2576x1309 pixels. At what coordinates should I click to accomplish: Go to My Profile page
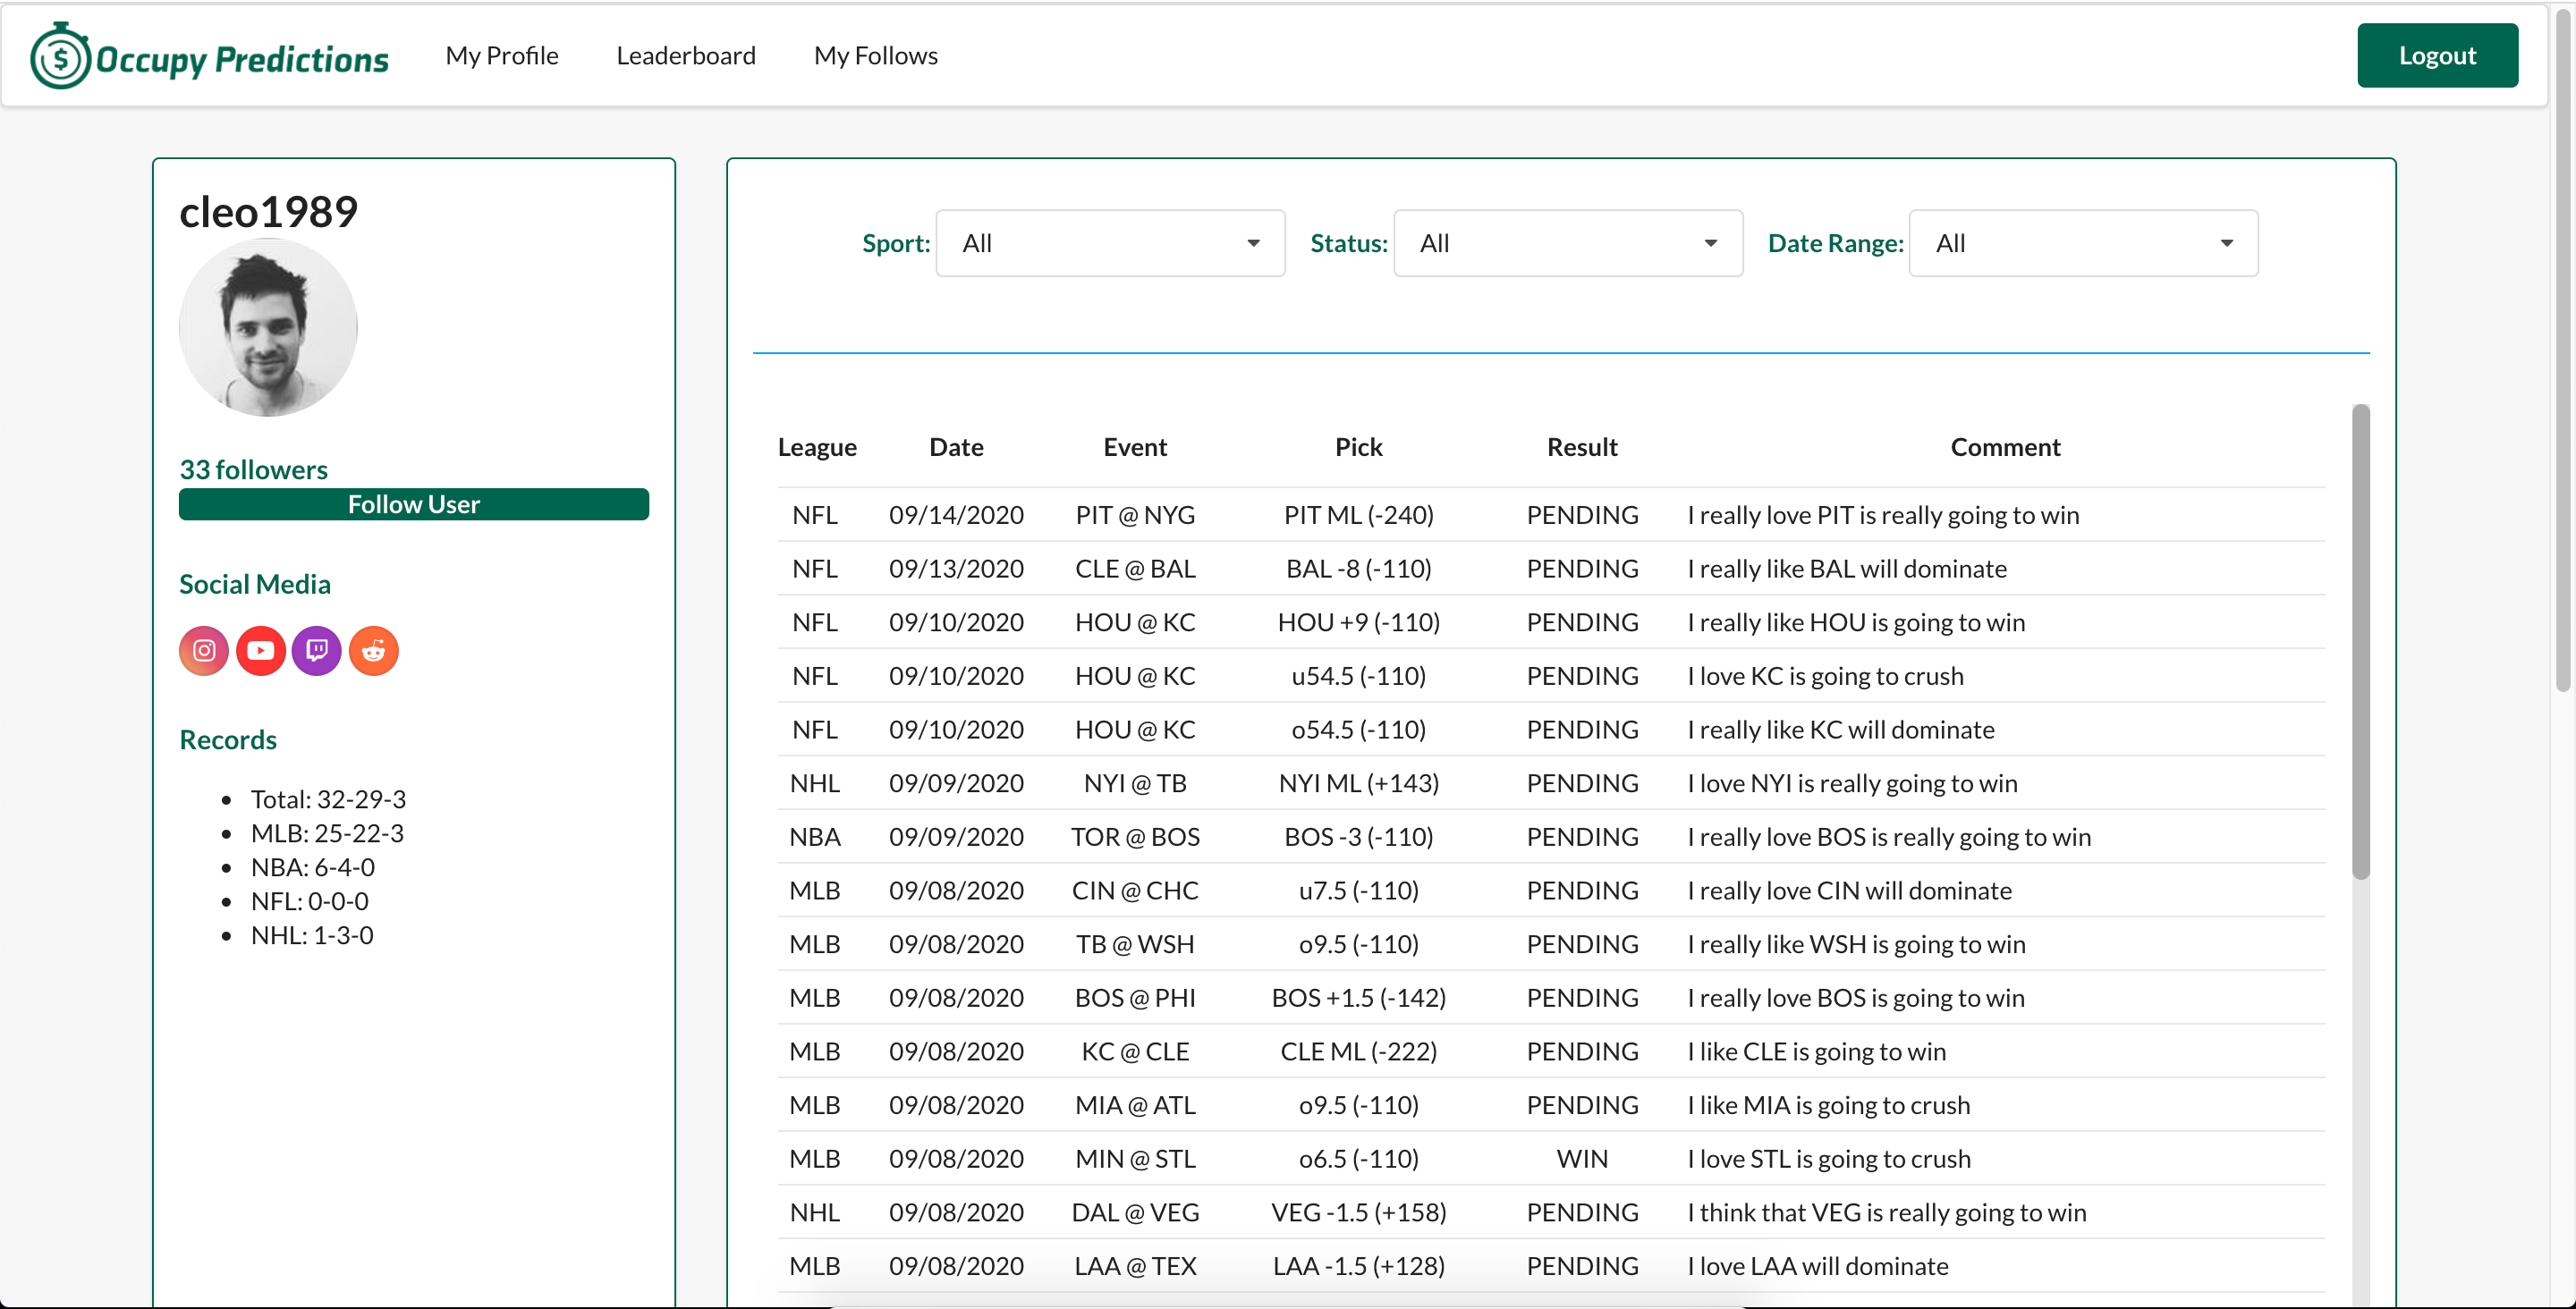(x=502, y=56)
